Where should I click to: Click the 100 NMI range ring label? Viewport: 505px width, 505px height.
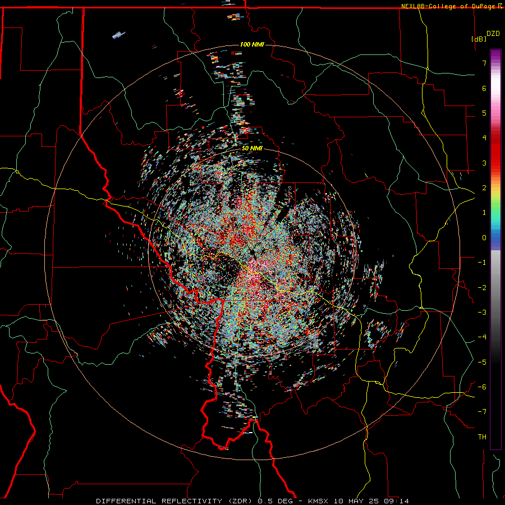click(x=252, y=44)
